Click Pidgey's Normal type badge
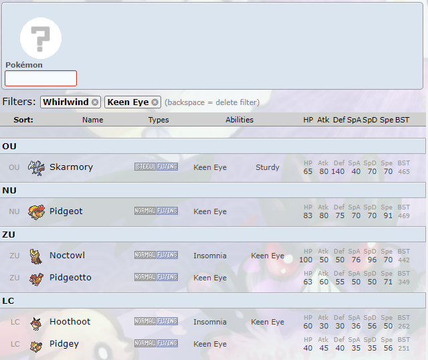Screen dimensions: 428x360 145,343
